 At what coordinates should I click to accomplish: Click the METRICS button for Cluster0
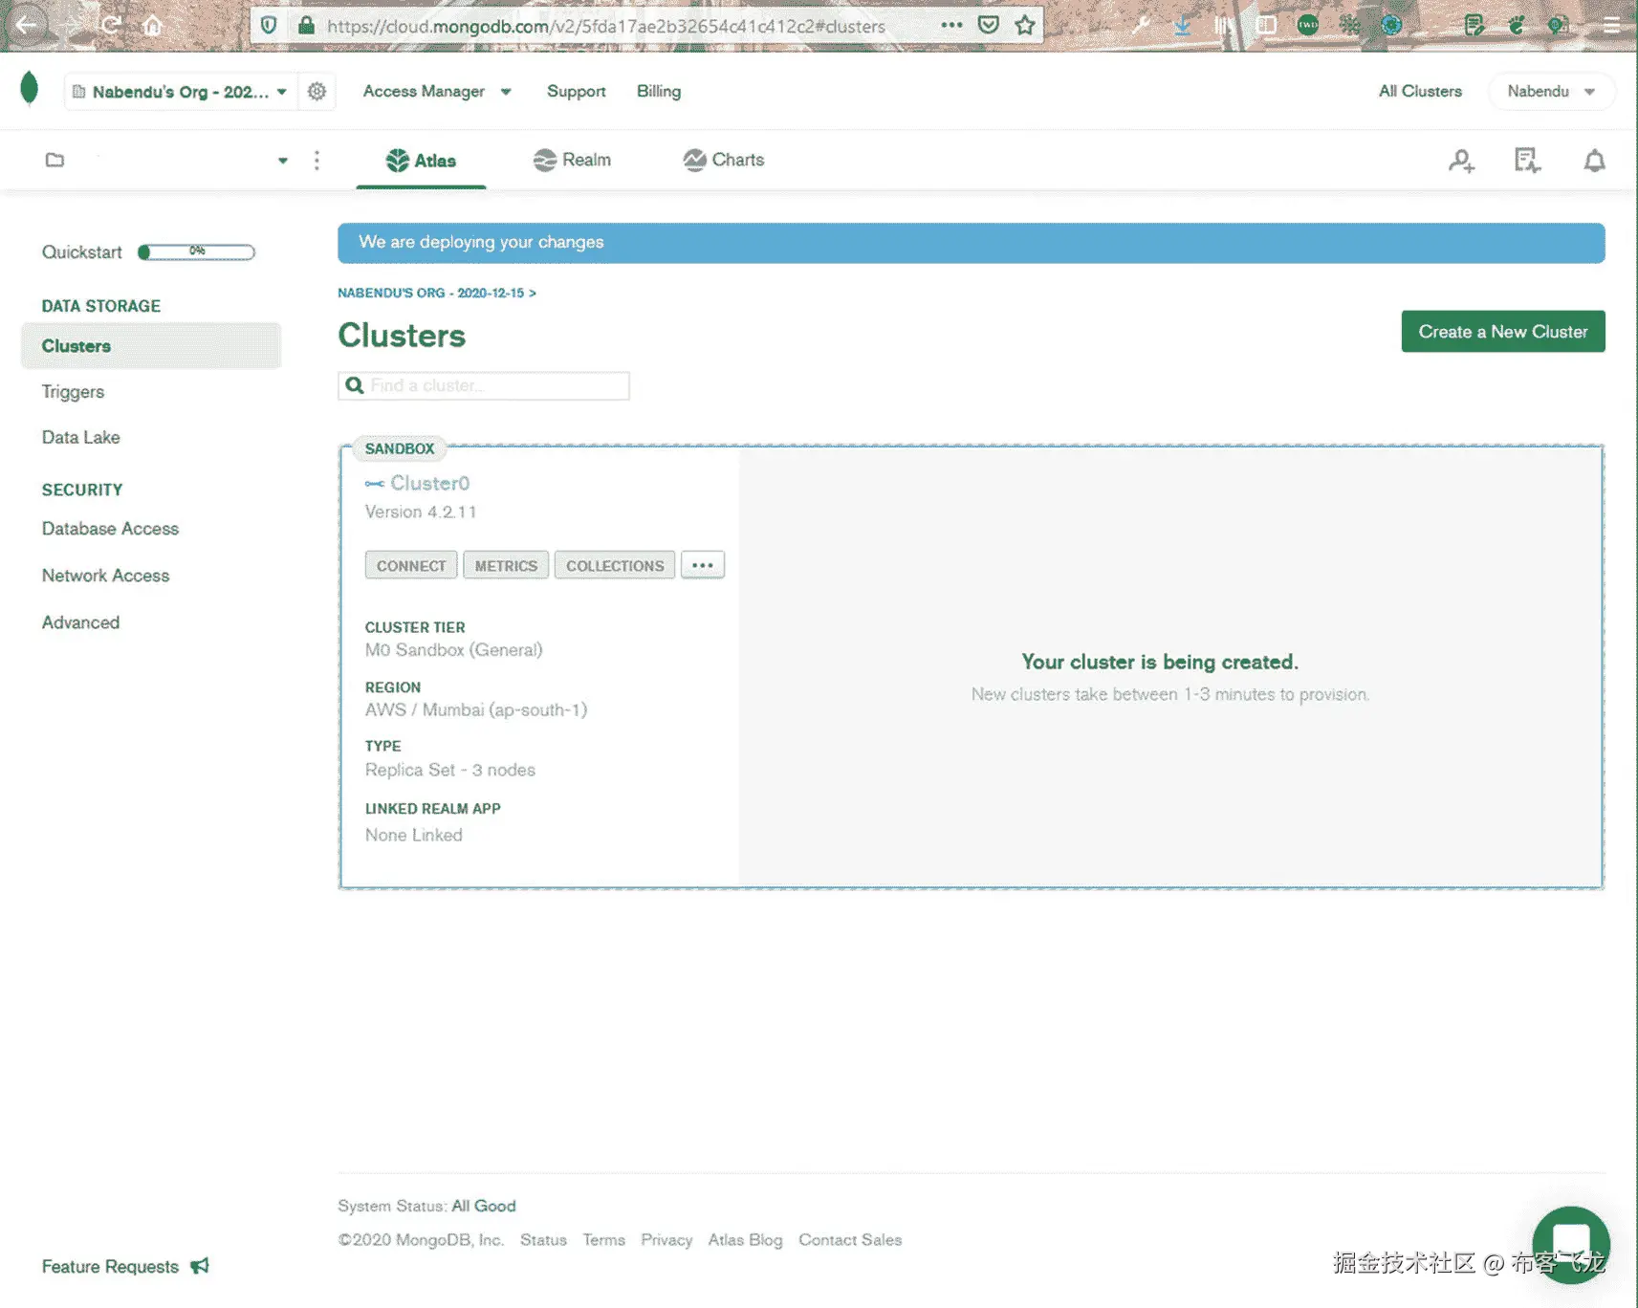point(506,565)
